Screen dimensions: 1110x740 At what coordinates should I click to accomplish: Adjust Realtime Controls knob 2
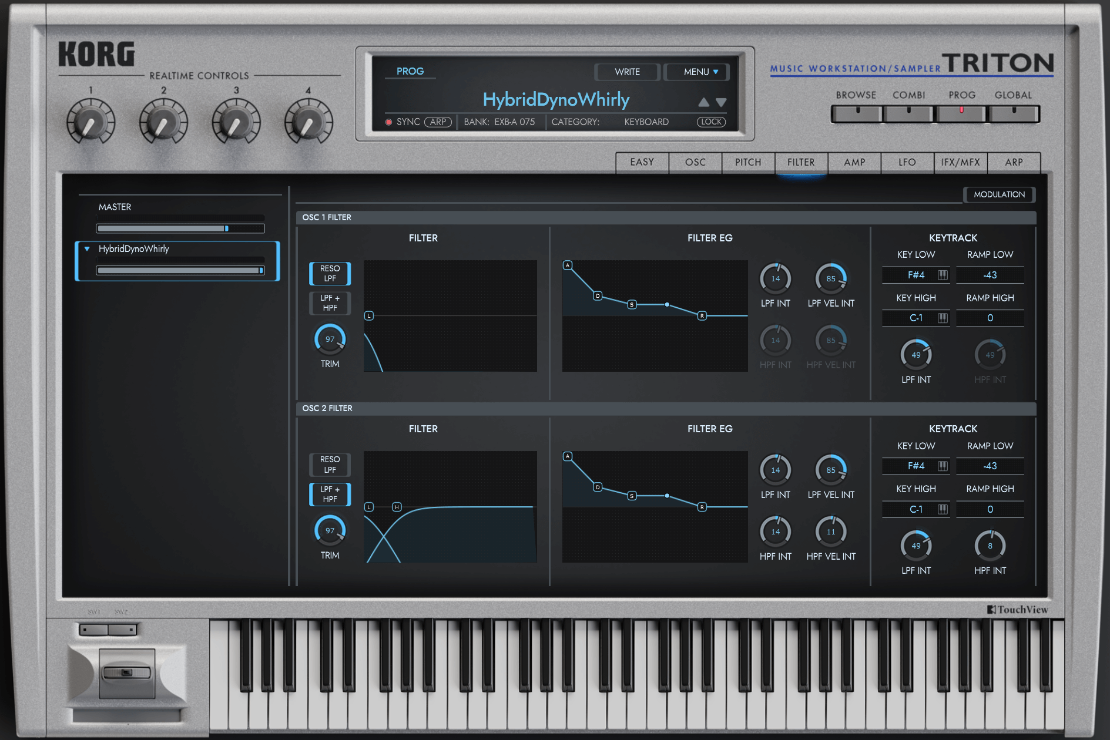click(x=163, y=122)
